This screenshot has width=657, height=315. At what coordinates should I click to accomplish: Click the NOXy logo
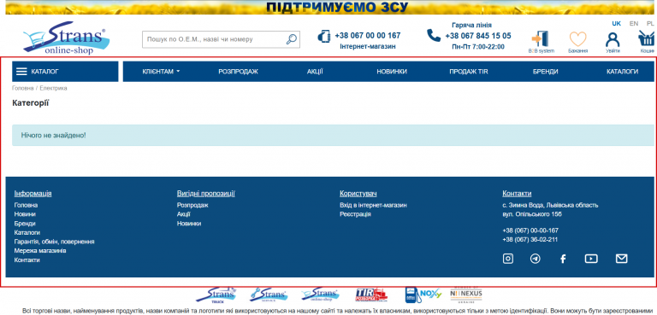(x=423, y=295)
